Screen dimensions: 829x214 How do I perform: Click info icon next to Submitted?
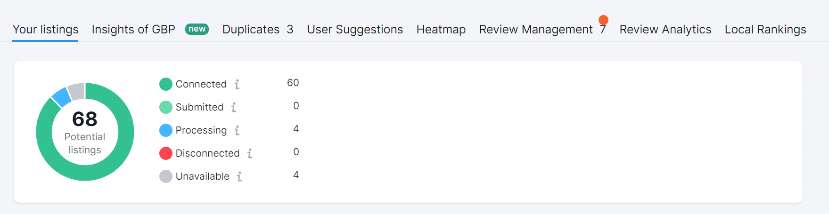coord(234,107)
